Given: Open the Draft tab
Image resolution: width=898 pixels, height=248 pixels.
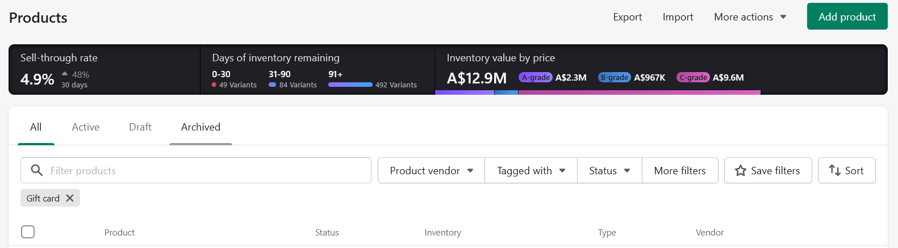Looking at the screenshot, I should click(x=140, y=127).
